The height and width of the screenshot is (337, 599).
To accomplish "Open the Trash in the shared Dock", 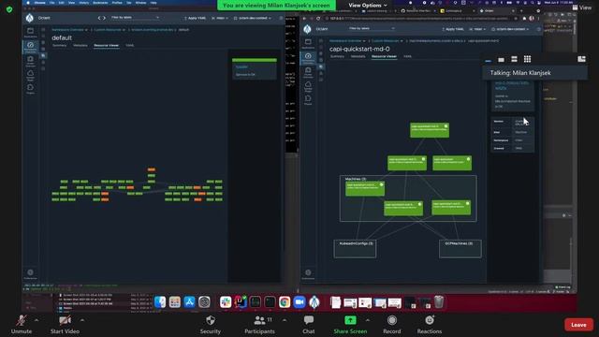I will pos(439,302).
